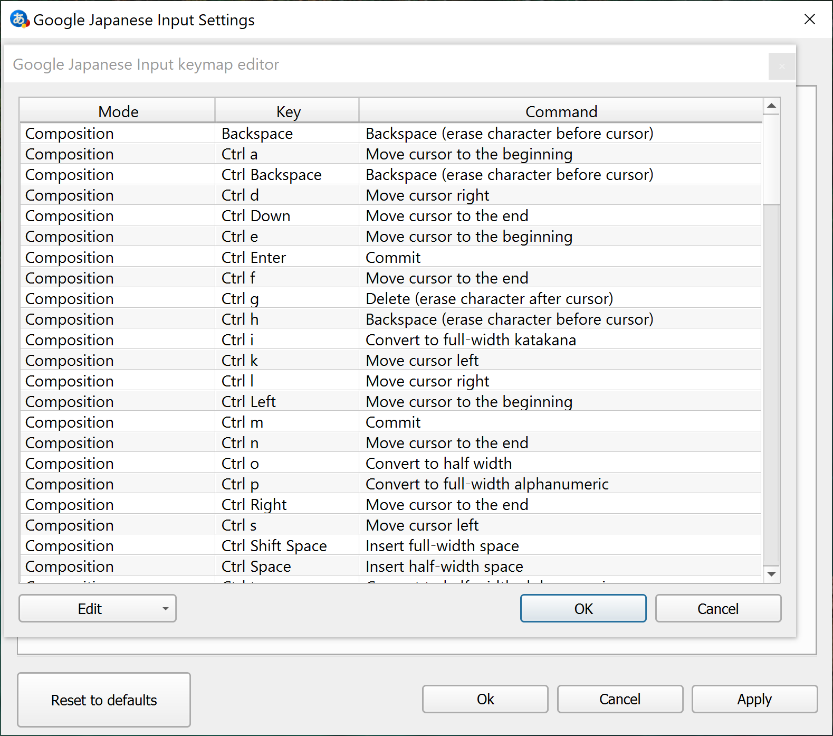Screen dimensions: 833x736
Task: Click OK in the keymap editor
Action: [x=583, y=609]
